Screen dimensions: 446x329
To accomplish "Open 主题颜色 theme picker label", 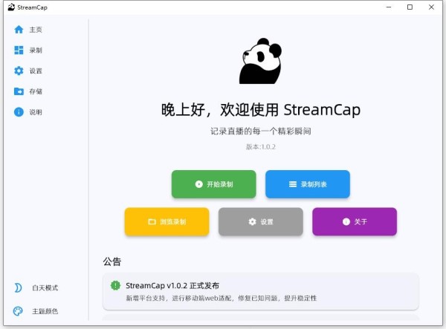I will 45,311.
